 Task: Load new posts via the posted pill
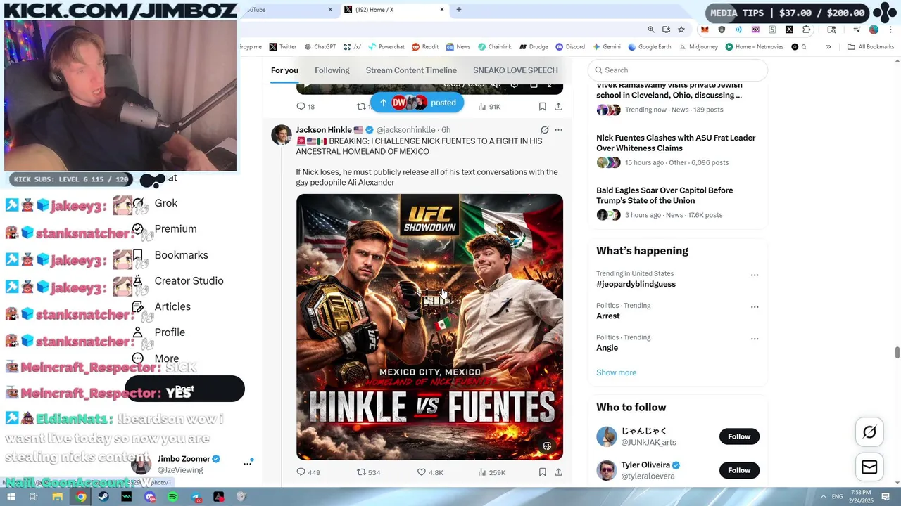click(417, 103)
